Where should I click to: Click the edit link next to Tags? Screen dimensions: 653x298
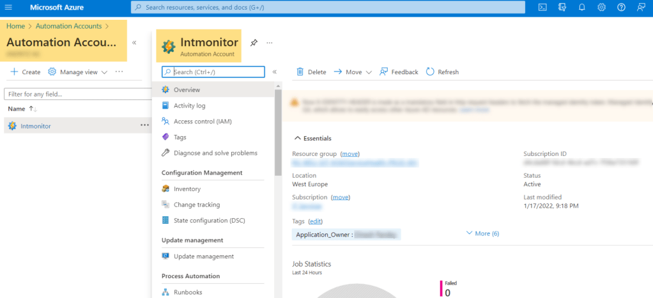[315, 221]
